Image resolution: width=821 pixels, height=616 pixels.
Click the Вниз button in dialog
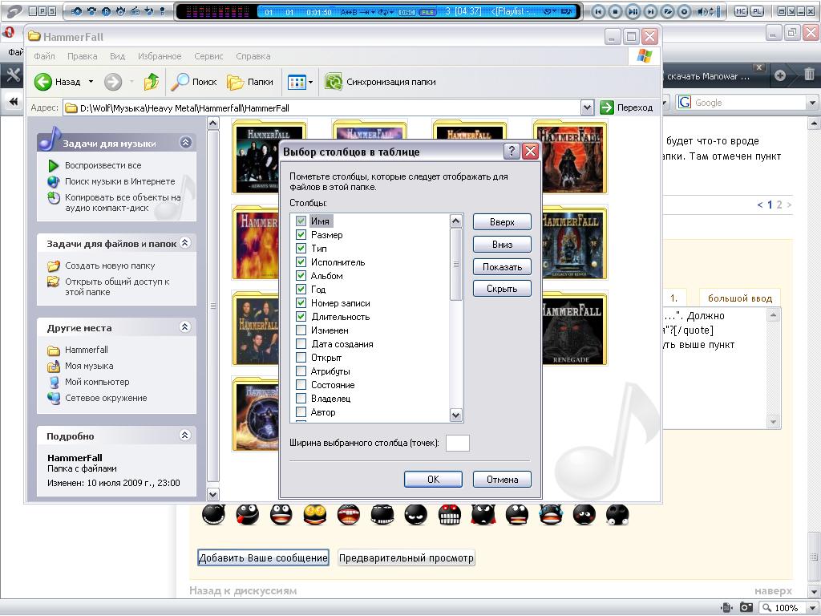(x=502, y=245)
